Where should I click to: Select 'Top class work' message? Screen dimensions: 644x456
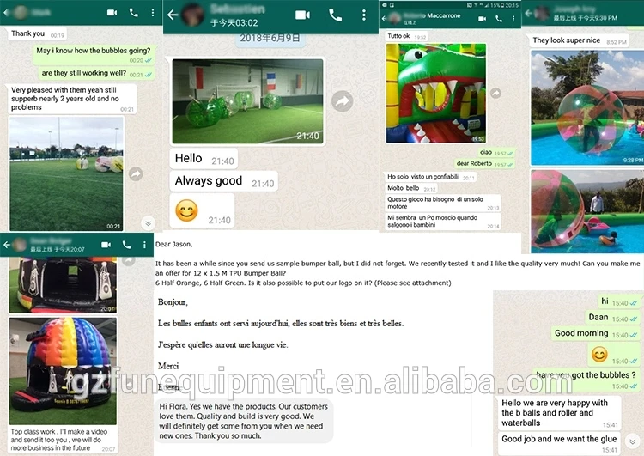pyautogui.click(x=63, y=440)
